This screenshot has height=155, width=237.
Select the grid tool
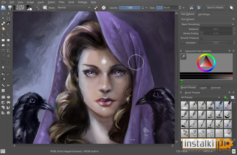(x=3, y=91)
